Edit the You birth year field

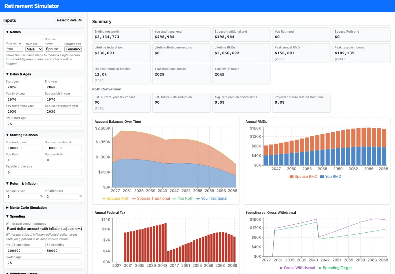pos(24,99)
